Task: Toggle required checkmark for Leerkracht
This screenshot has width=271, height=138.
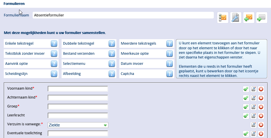Action: pyautogui.click(x=246, y=116)
